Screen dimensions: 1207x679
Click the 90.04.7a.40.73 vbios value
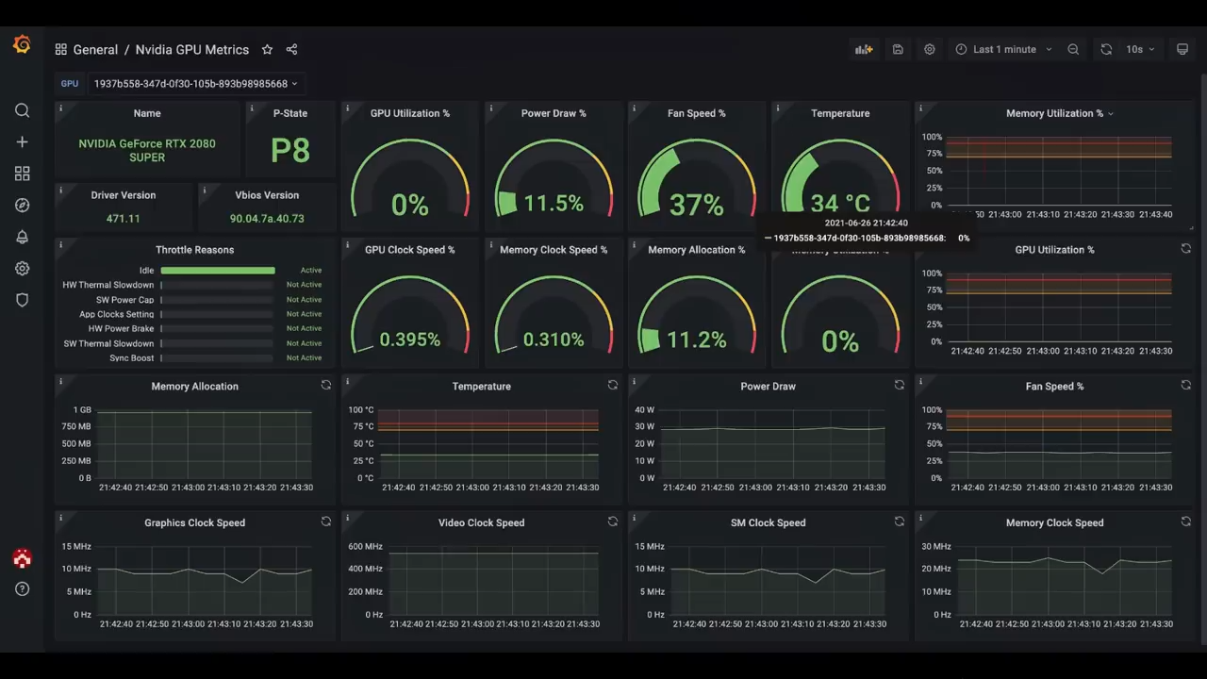pos(267,219)
